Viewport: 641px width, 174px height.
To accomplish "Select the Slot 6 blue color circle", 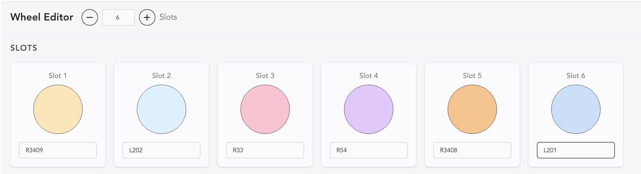I will coord(576,109).
